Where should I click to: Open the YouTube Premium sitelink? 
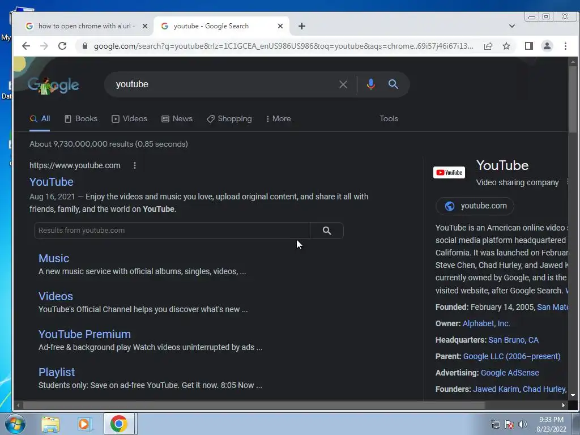[x=85, y=334]
